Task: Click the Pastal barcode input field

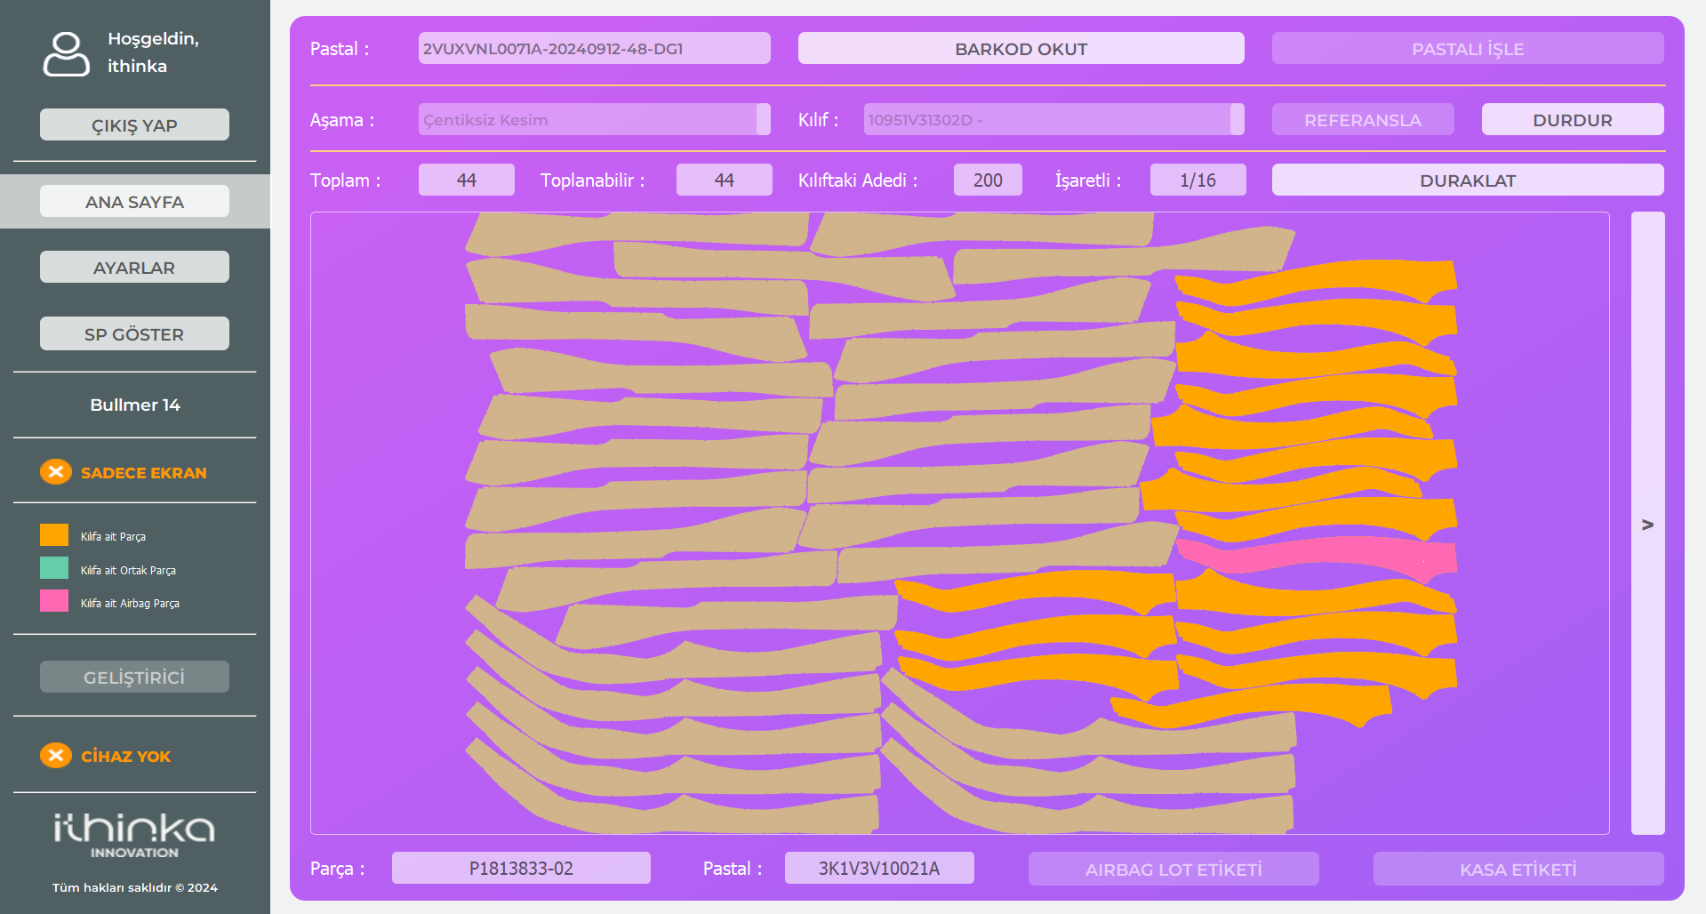Action: [594, 49]
